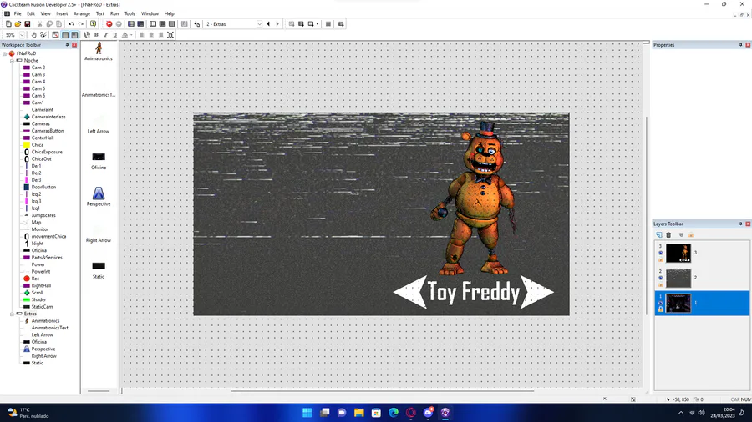Open the Insert menu

[62, 14]
